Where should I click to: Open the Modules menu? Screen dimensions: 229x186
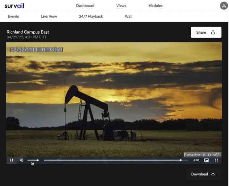pyautogui.click(x=156, y=5)
